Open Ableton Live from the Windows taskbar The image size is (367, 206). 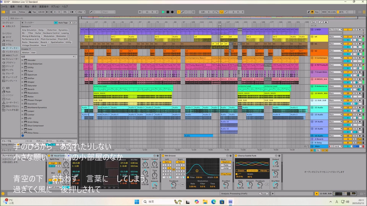pos(230,201)
